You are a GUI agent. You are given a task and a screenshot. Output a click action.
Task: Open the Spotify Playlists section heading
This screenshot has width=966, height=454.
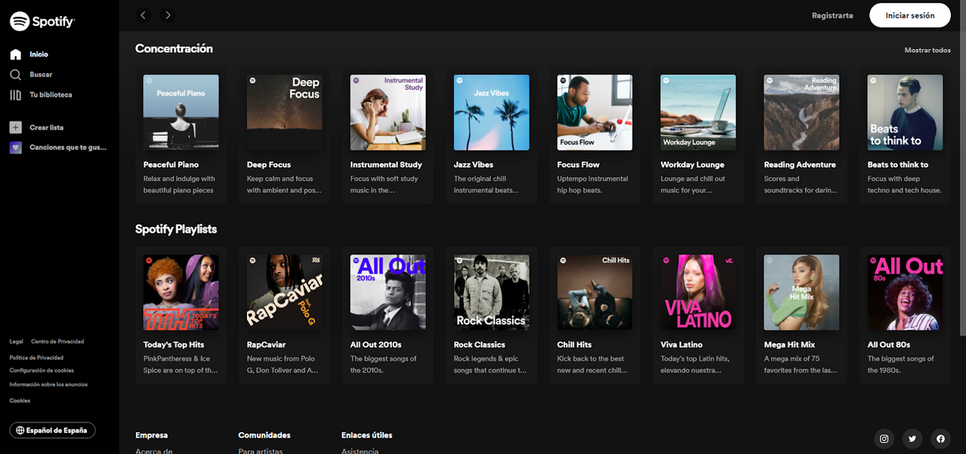(x=176, y=229)
